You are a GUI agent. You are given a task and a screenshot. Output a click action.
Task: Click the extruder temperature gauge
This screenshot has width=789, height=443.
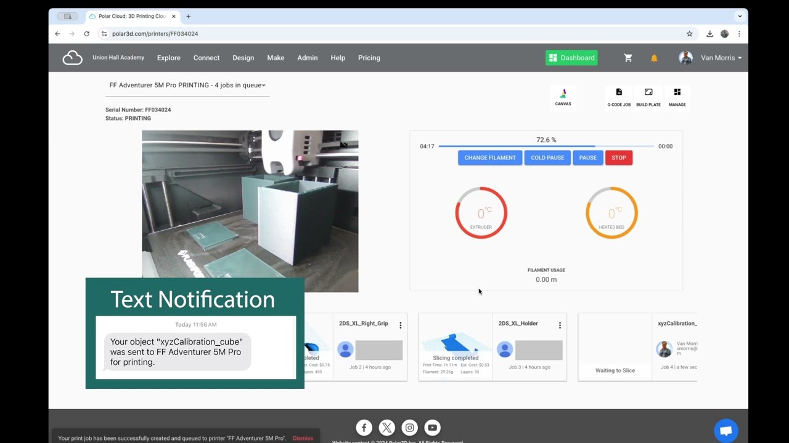point(481,213)
